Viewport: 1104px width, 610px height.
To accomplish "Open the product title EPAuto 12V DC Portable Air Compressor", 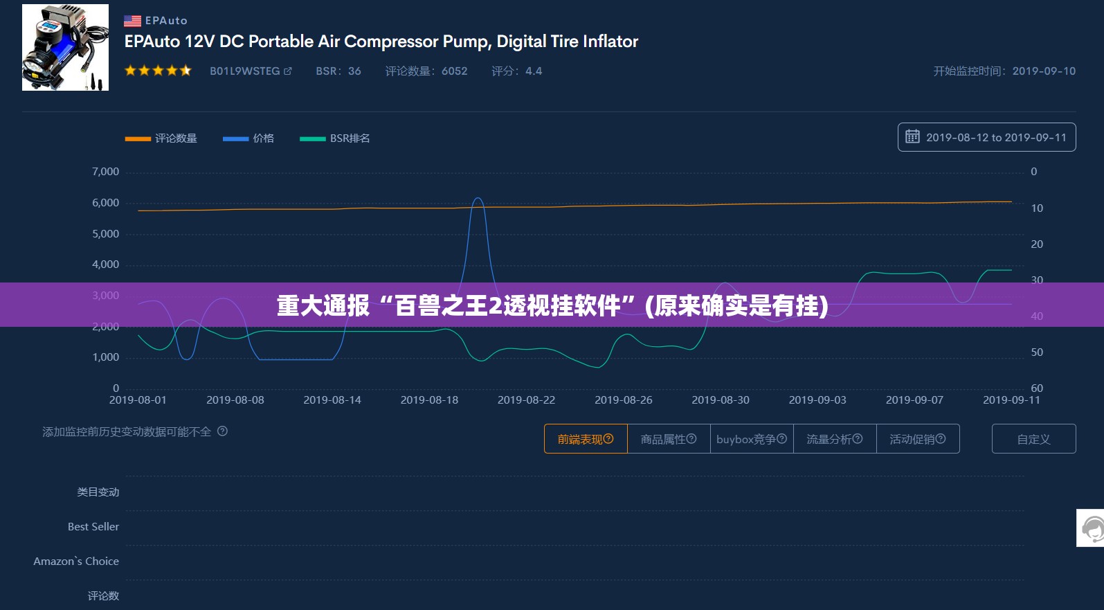I will pyautogui.click(x=381, y=42).
